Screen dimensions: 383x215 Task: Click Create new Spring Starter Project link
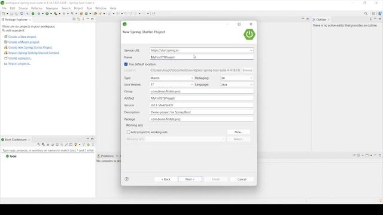(31, 47)
